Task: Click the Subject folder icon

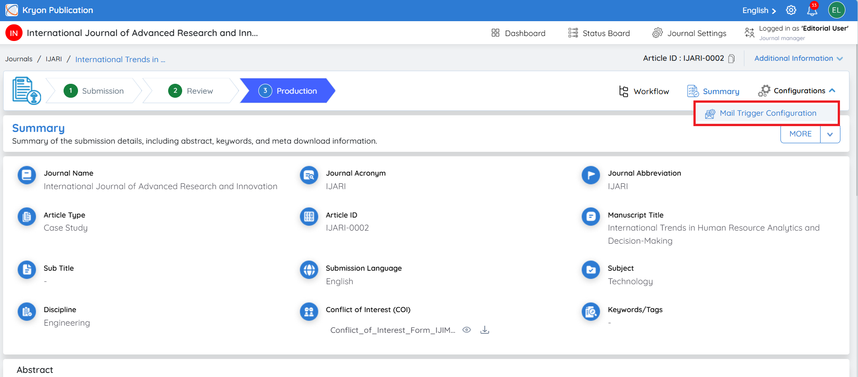Action: [591, 270]
